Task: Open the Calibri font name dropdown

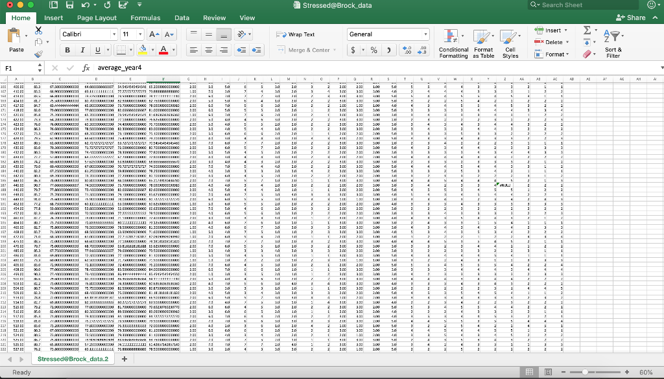Action: (x=114, y=34)
